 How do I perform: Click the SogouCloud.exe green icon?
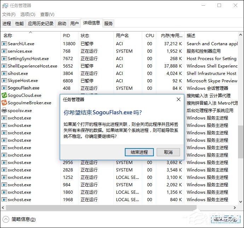(x=4, y=95)
